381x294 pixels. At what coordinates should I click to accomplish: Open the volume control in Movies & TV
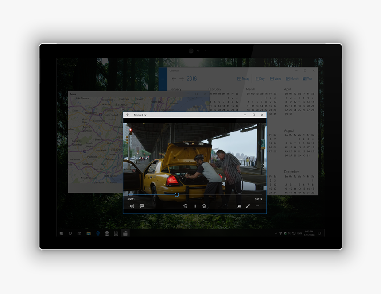[x=132, y=206]
